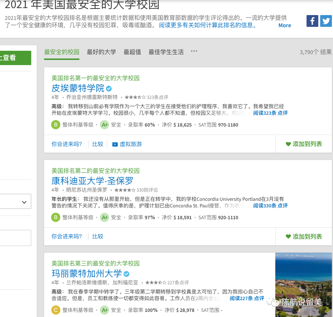Click star rating of 康科迪亚大学-圣保罗
Viewport: 333px width, 317px height.
pos(125,190)
